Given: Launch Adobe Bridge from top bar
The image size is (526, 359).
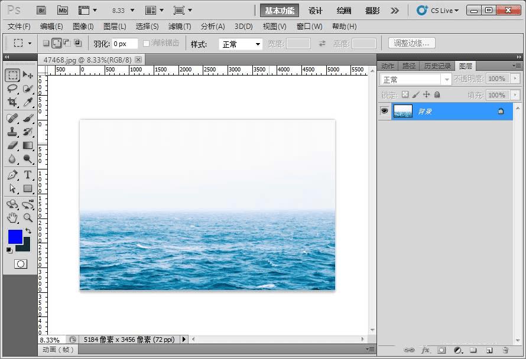Looking at the screenshot, I should click(41, 10).
